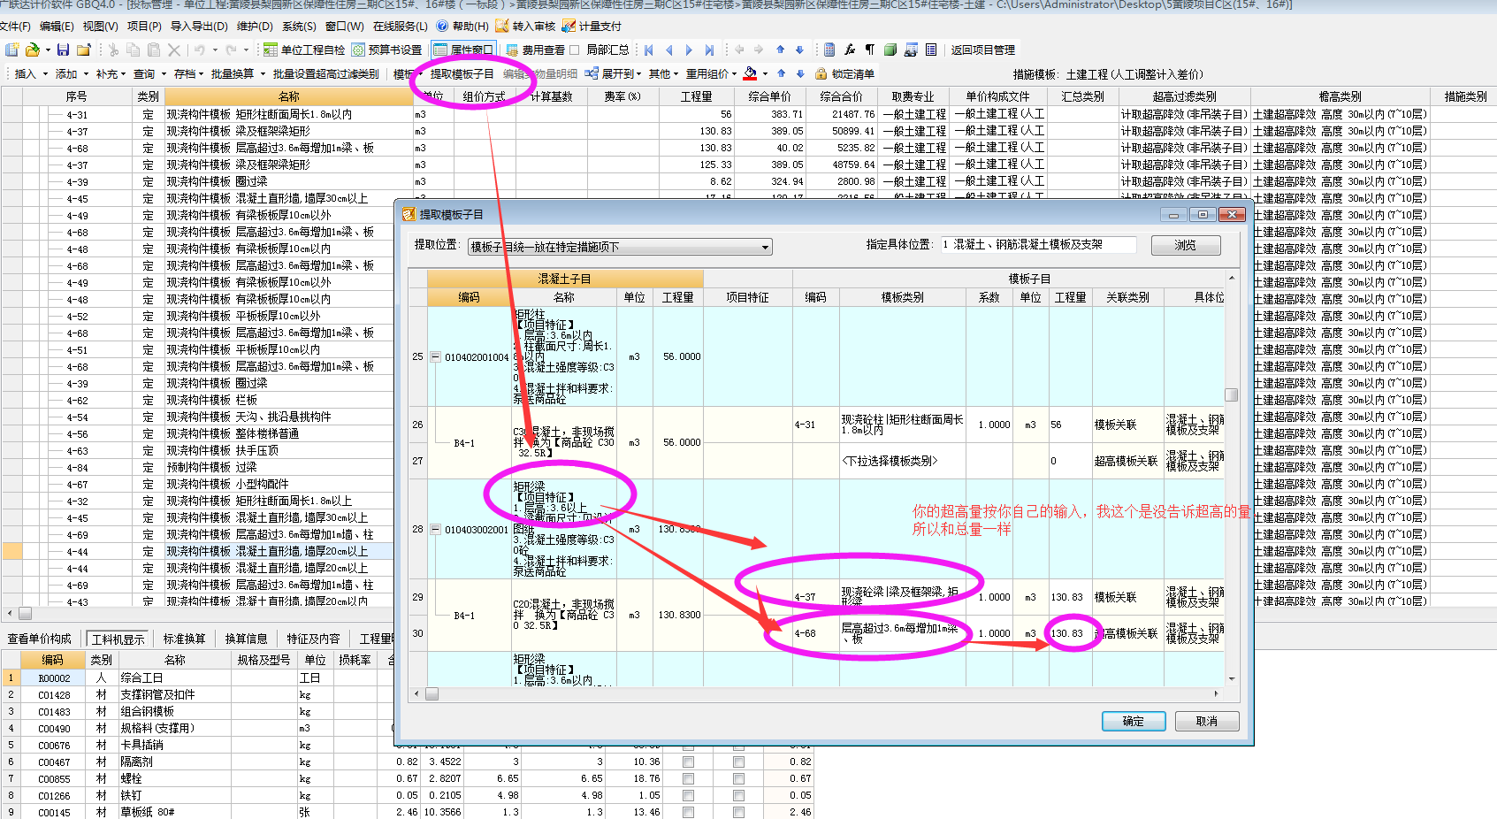This screenshot has height=819, width=1497.
Task: Click the copy icon in toolbar
Action: tap(134, 50)
